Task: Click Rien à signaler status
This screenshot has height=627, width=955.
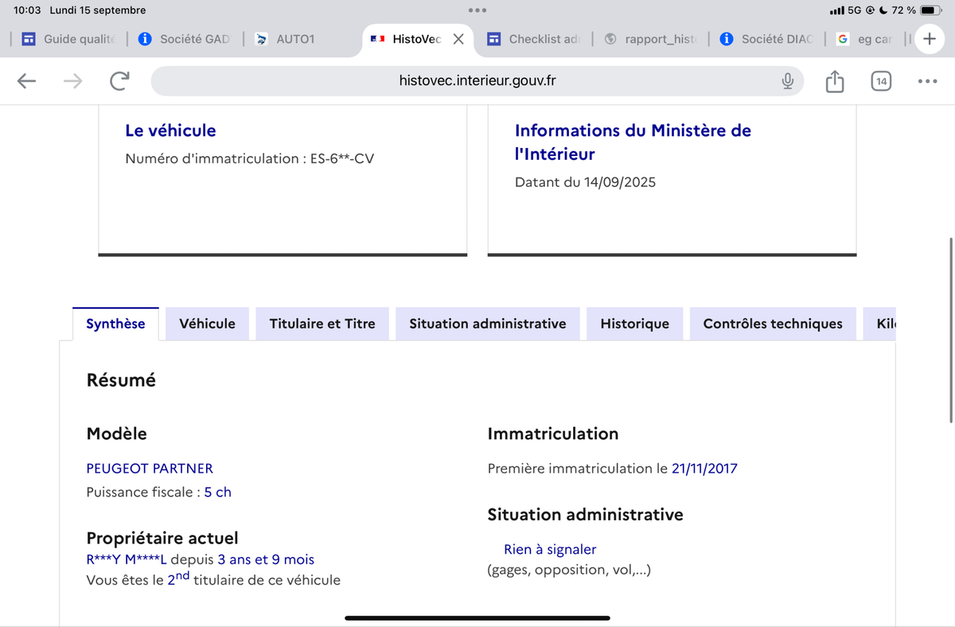Action: [x=550, y=550]
